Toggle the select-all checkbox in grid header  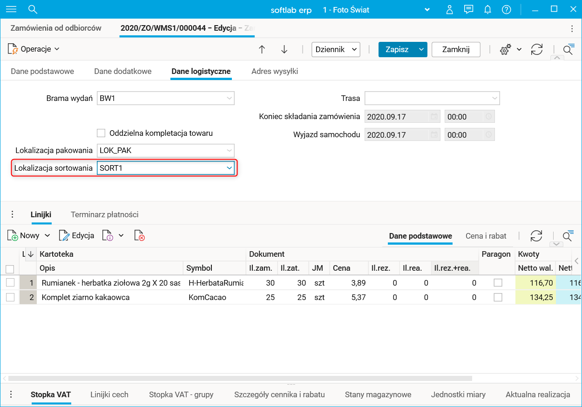click(x=10, y=269)
